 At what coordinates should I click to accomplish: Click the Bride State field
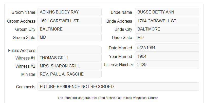click(167, 37)
